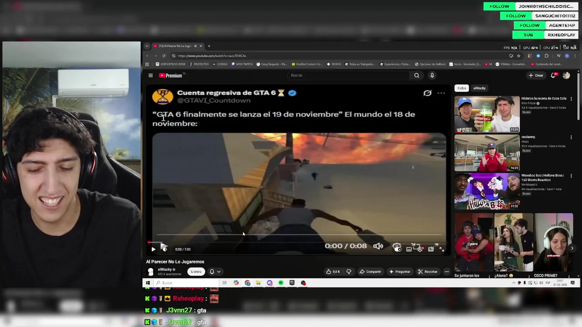
Task: Open a new browser tab
Action: (x=209, y=46)
